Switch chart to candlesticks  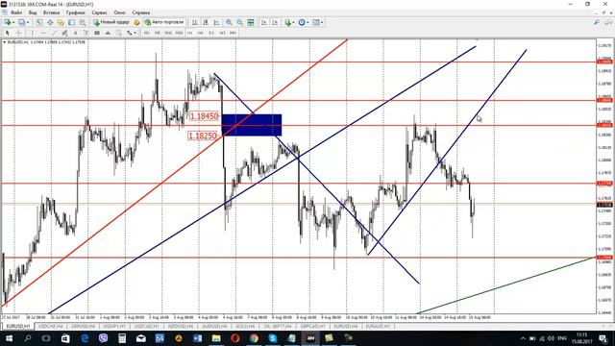(206, 22)
